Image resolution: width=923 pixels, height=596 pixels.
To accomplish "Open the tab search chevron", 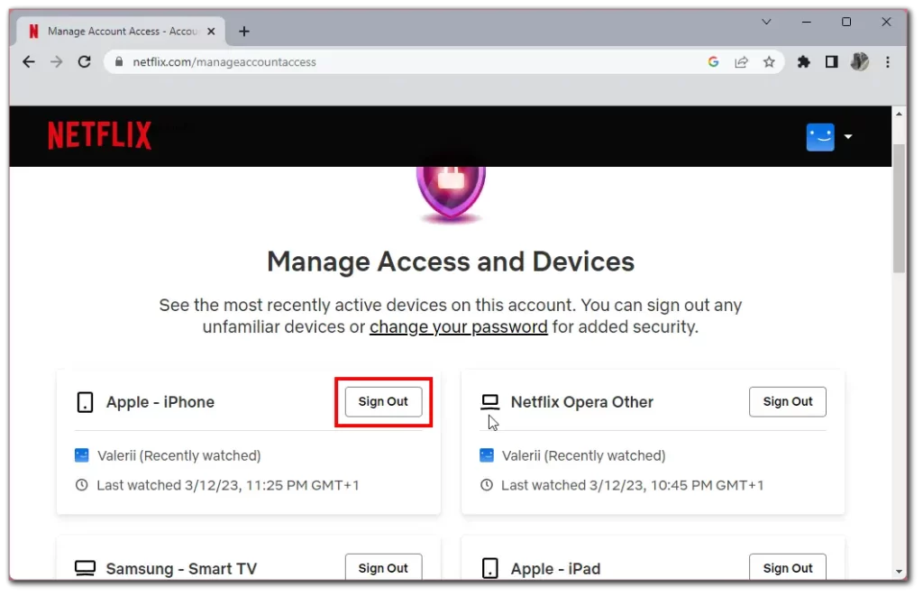I will pyautogui.click(x=766, y=23).
